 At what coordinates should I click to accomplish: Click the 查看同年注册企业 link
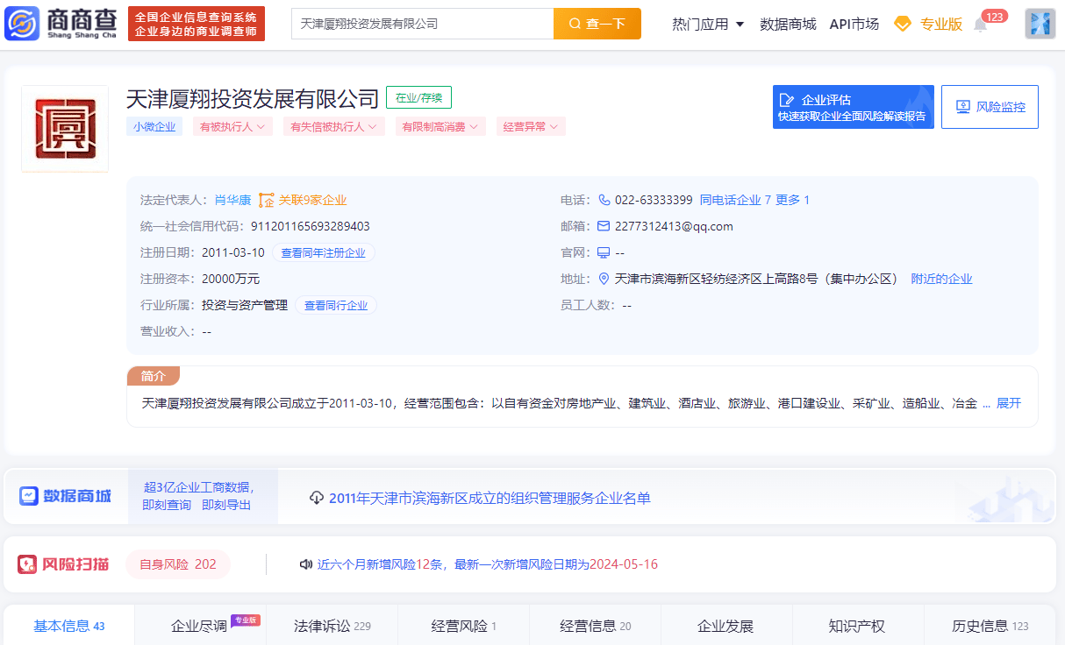pos(323,252)
